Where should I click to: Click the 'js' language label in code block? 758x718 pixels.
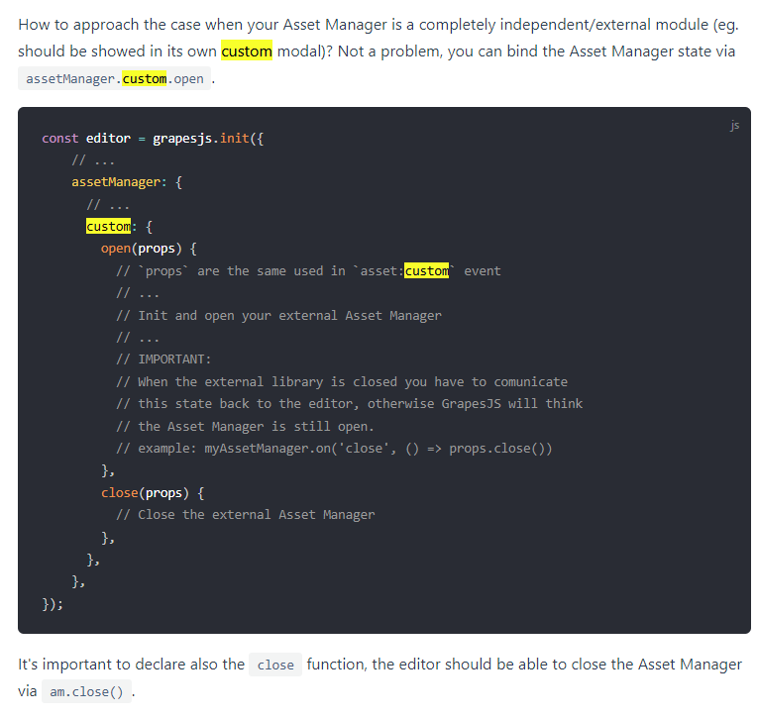pos(734,125)
